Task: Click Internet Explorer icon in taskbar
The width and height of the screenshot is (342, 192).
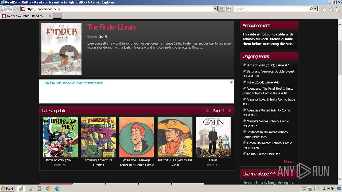Action: [x=21, y=189]
